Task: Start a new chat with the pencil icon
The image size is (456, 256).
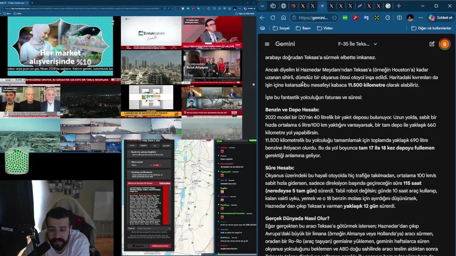Action: pos(432,44)
